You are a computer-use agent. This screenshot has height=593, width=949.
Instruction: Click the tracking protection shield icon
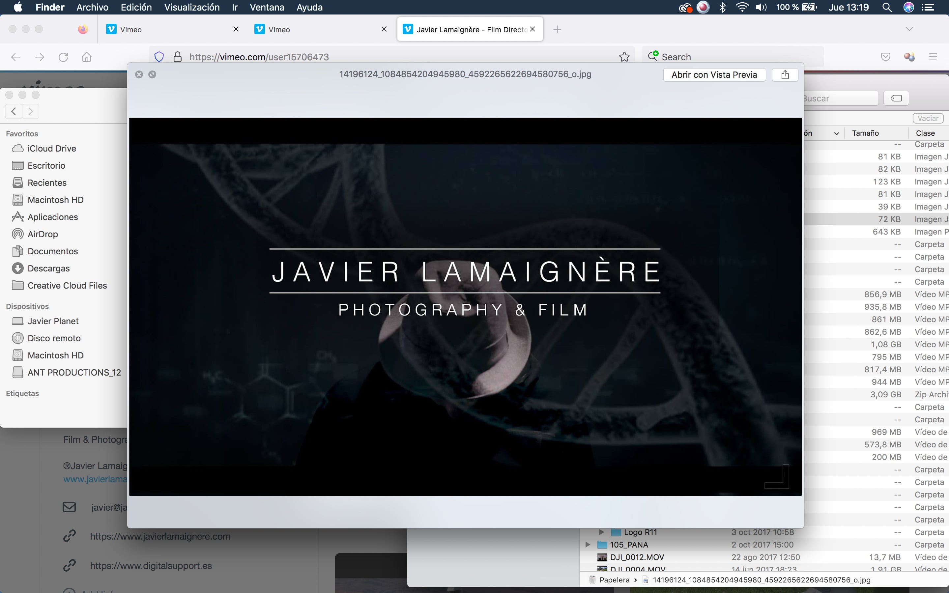(159, 57)
